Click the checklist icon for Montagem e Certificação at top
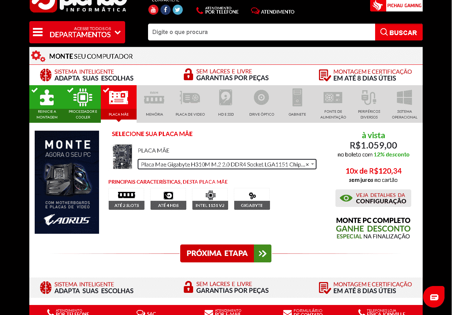Image resolution: width=452 pixels, height=315 pixels. 325,75
